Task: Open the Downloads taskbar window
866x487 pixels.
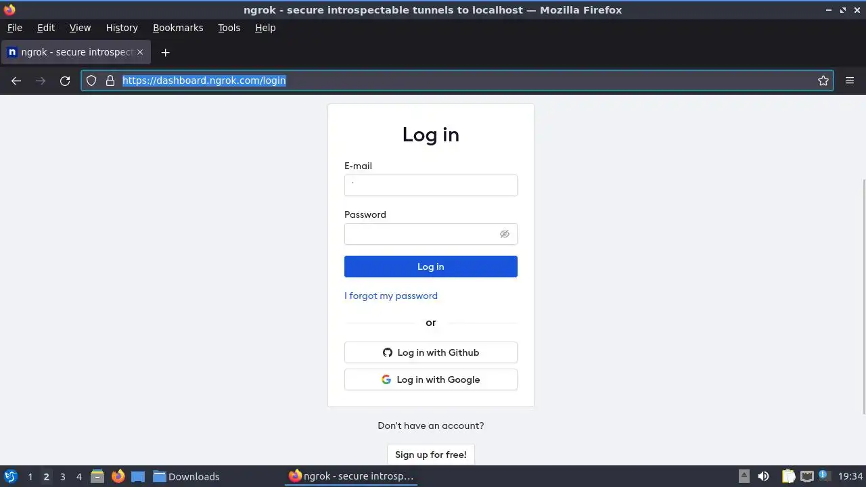Action: pyautogui.click(x=186, y=476)
